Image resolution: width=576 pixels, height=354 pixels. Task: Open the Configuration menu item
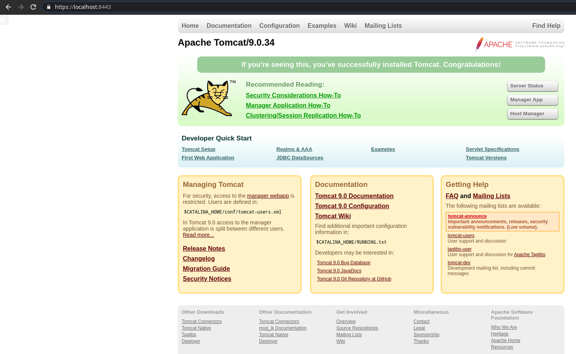coord(279,26)
